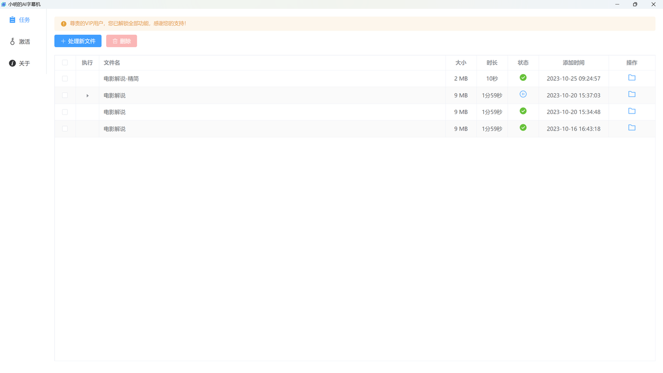The height and width of the screenshot is (373, 663).
Task: Click the play arrow in the paused 电影解说 row
Action: 88,95
